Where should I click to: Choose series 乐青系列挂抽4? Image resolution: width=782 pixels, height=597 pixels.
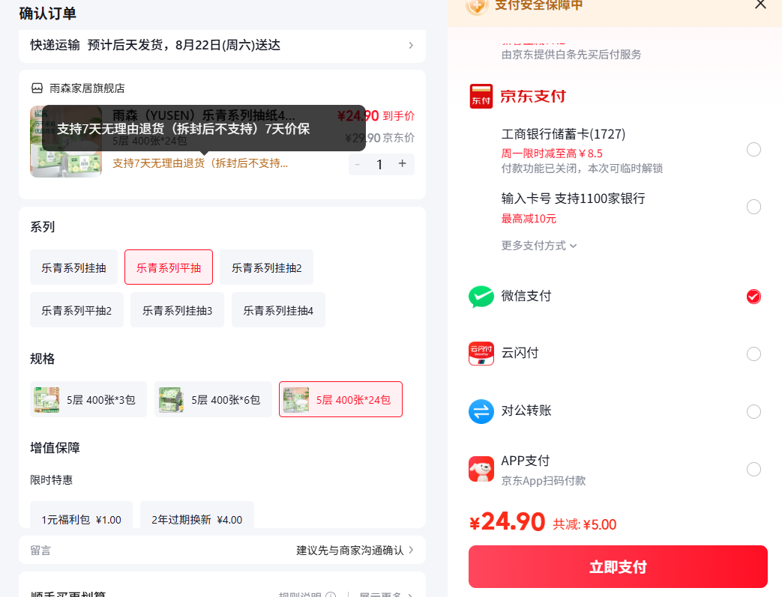(x=278, y=310)
